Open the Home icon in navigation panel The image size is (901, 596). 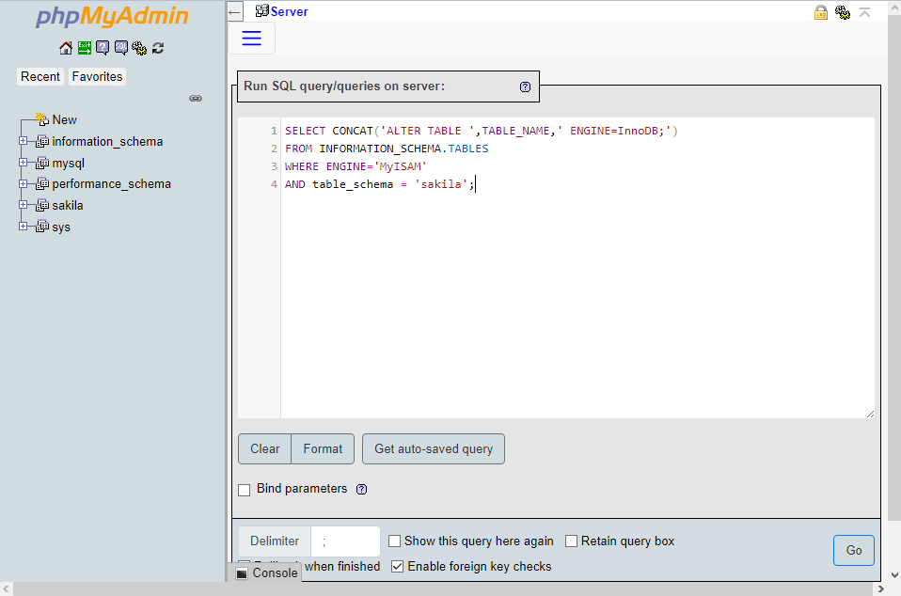[66, 48]
